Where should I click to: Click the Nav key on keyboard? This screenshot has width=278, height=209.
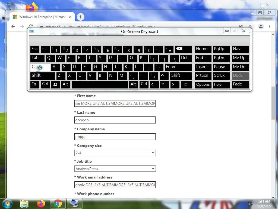click(240, 50)
